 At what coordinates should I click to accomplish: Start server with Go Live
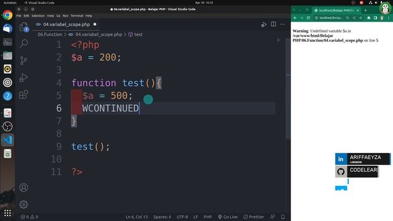pyautogui.click(x=228, y=217)
